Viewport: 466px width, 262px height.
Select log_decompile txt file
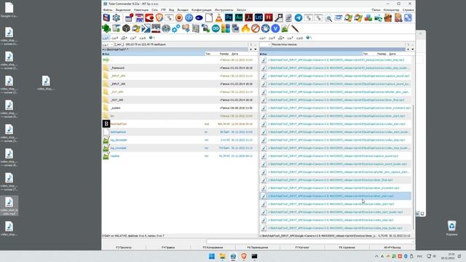point(180,140)
